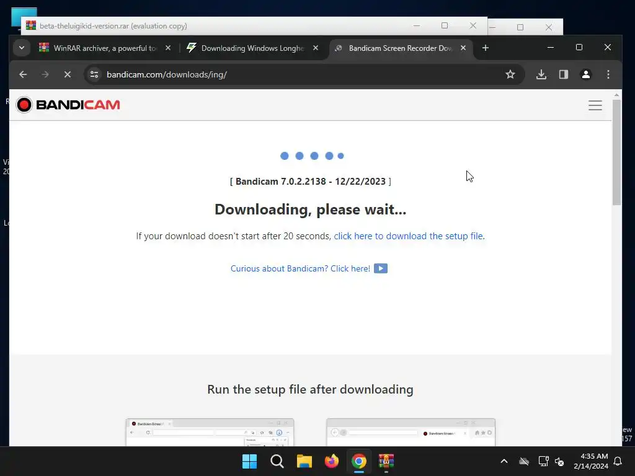
Task: Open the left setup instructions thumbnail
Action: point(210,432)
